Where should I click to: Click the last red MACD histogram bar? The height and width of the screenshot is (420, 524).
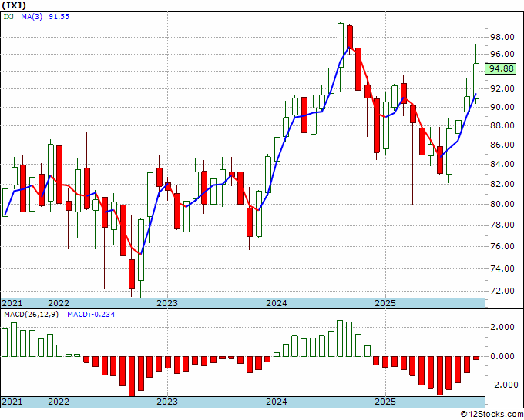(476, 358)
